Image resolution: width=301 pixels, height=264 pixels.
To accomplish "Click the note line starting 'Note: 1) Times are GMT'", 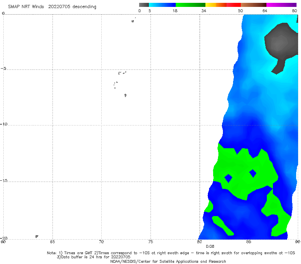I will click(171, 253).
